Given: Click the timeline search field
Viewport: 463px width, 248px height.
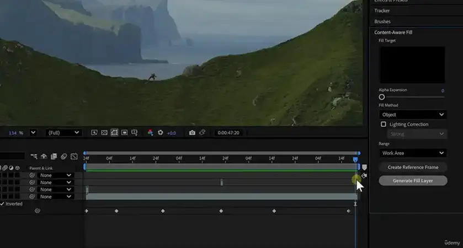Looking at the screenshot, I should (x=12, y=156).
